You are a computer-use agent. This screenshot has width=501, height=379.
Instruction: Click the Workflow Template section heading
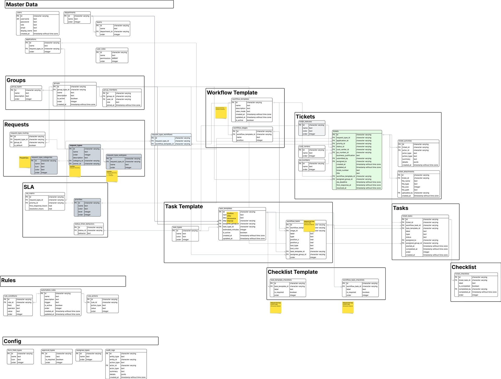click(232, 93)
